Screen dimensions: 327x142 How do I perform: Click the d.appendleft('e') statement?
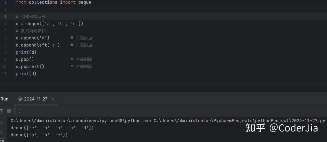[x=38, y=45]
